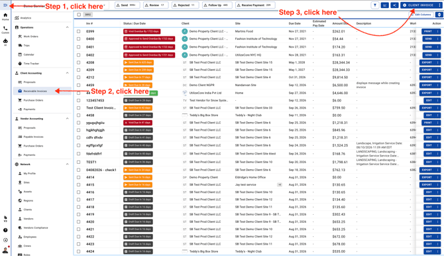444x256 pixels.
Task: Open three-dot menu beside PRINT for invoice 0399
Action: (438, 31)
